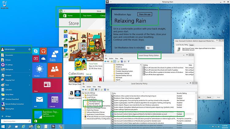The width and height of the screenshot is (230, 129).
Task: Click the meditation time minutes field
Action: point(149,48)
